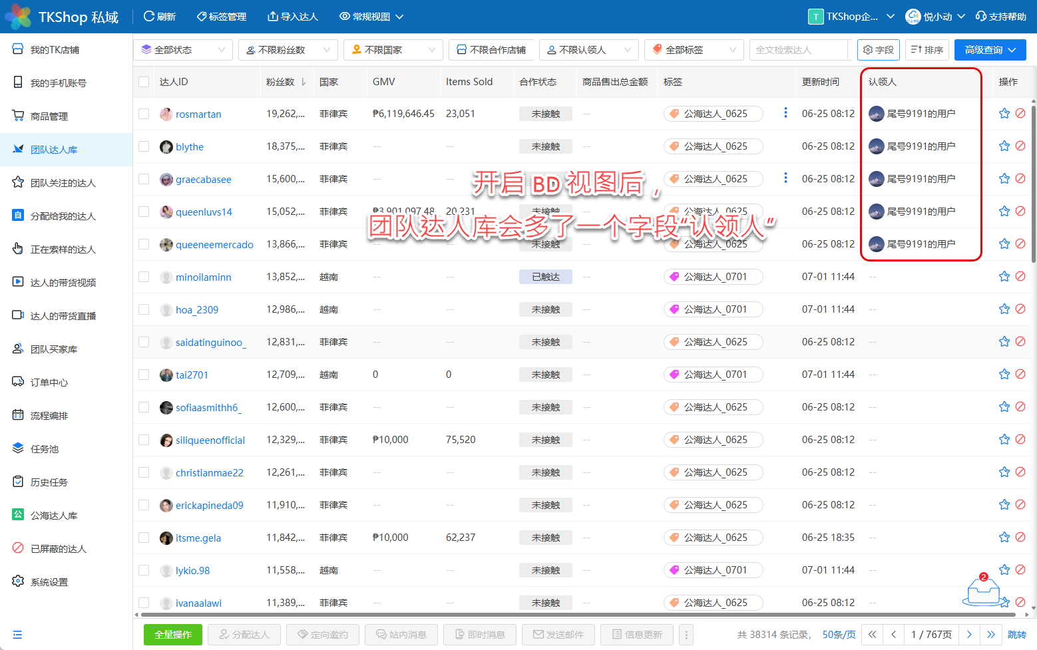This screenshot has height=650, width=1037.
Task: Expand the TKShop enterprise account dropdown
Action: 851,16
